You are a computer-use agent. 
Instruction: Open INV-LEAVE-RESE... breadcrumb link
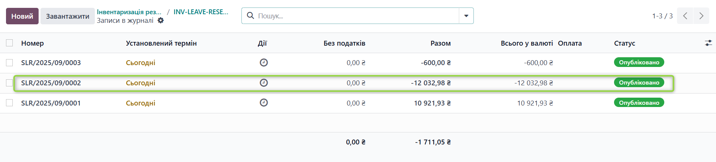pyautogui.click(x=201, y=12)
